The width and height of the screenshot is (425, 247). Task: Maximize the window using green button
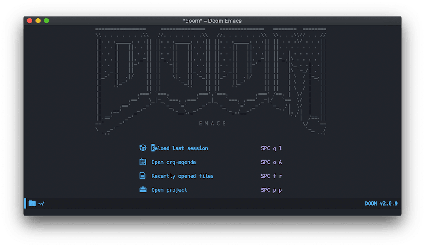pyautogui.click(x=46, y=21)
